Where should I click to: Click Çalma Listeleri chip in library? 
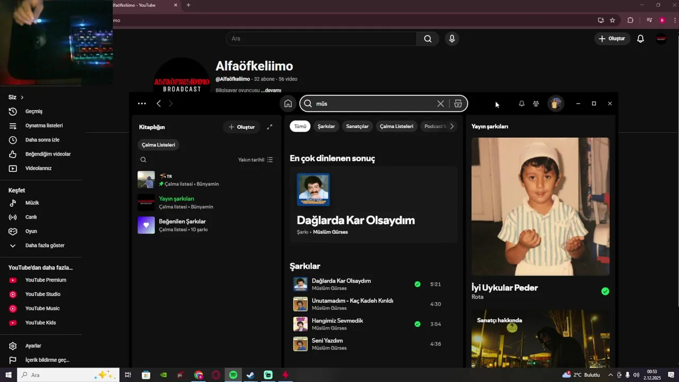point(159,145)
